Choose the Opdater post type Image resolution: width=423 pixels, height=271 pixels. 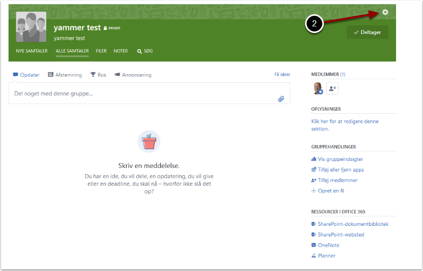tap(26, 75)
